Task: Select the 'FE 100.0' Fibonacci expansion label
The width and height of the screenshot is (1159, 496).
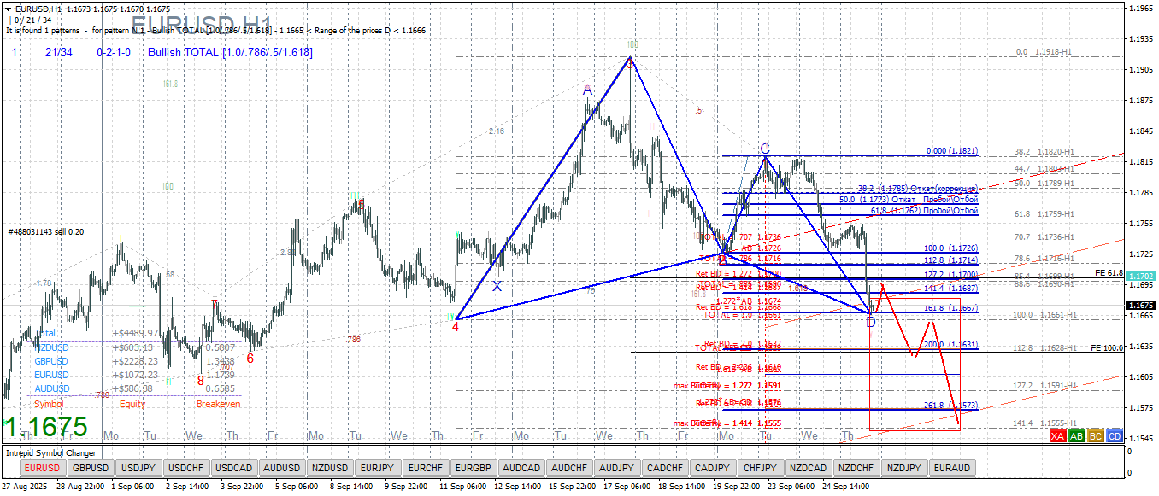Action: tap(1107, 348)
